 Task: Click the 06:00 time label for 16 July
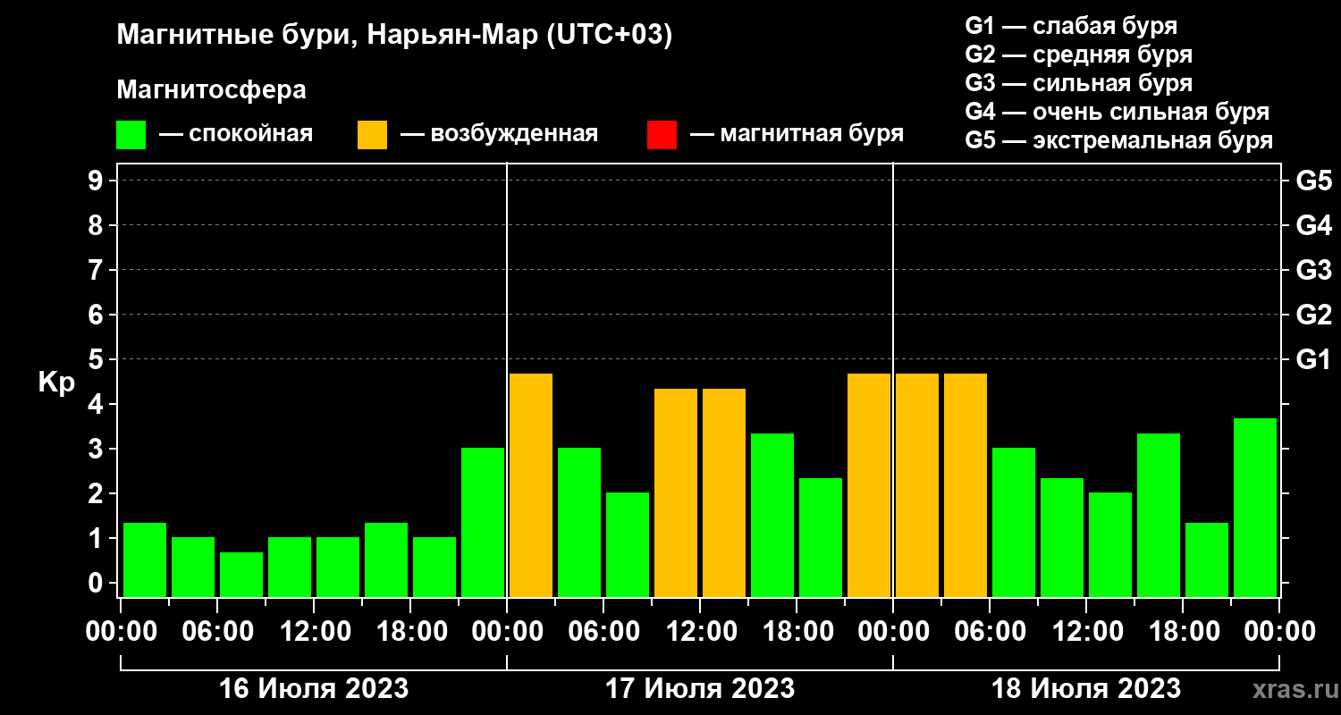(x=217, y=632)
